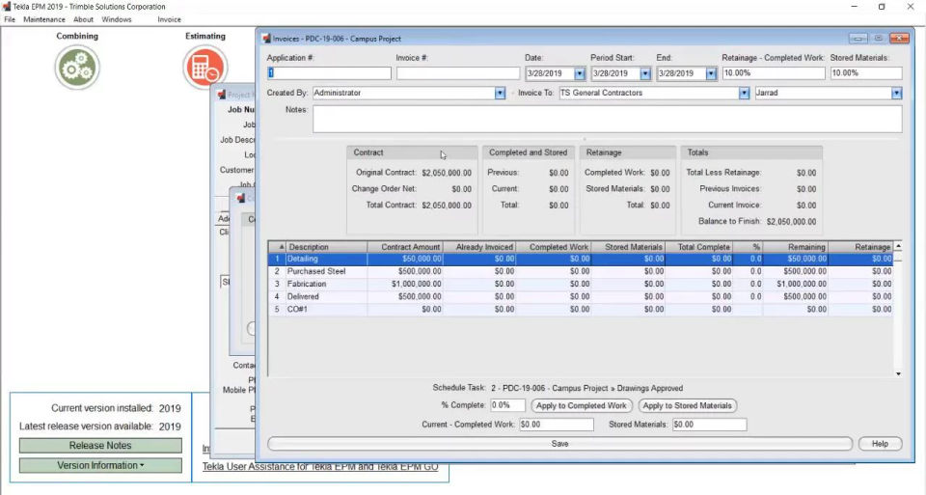Save the invoice
This screenshot has height=495, width=926.
pyautogui.click(x=559, y=444)
